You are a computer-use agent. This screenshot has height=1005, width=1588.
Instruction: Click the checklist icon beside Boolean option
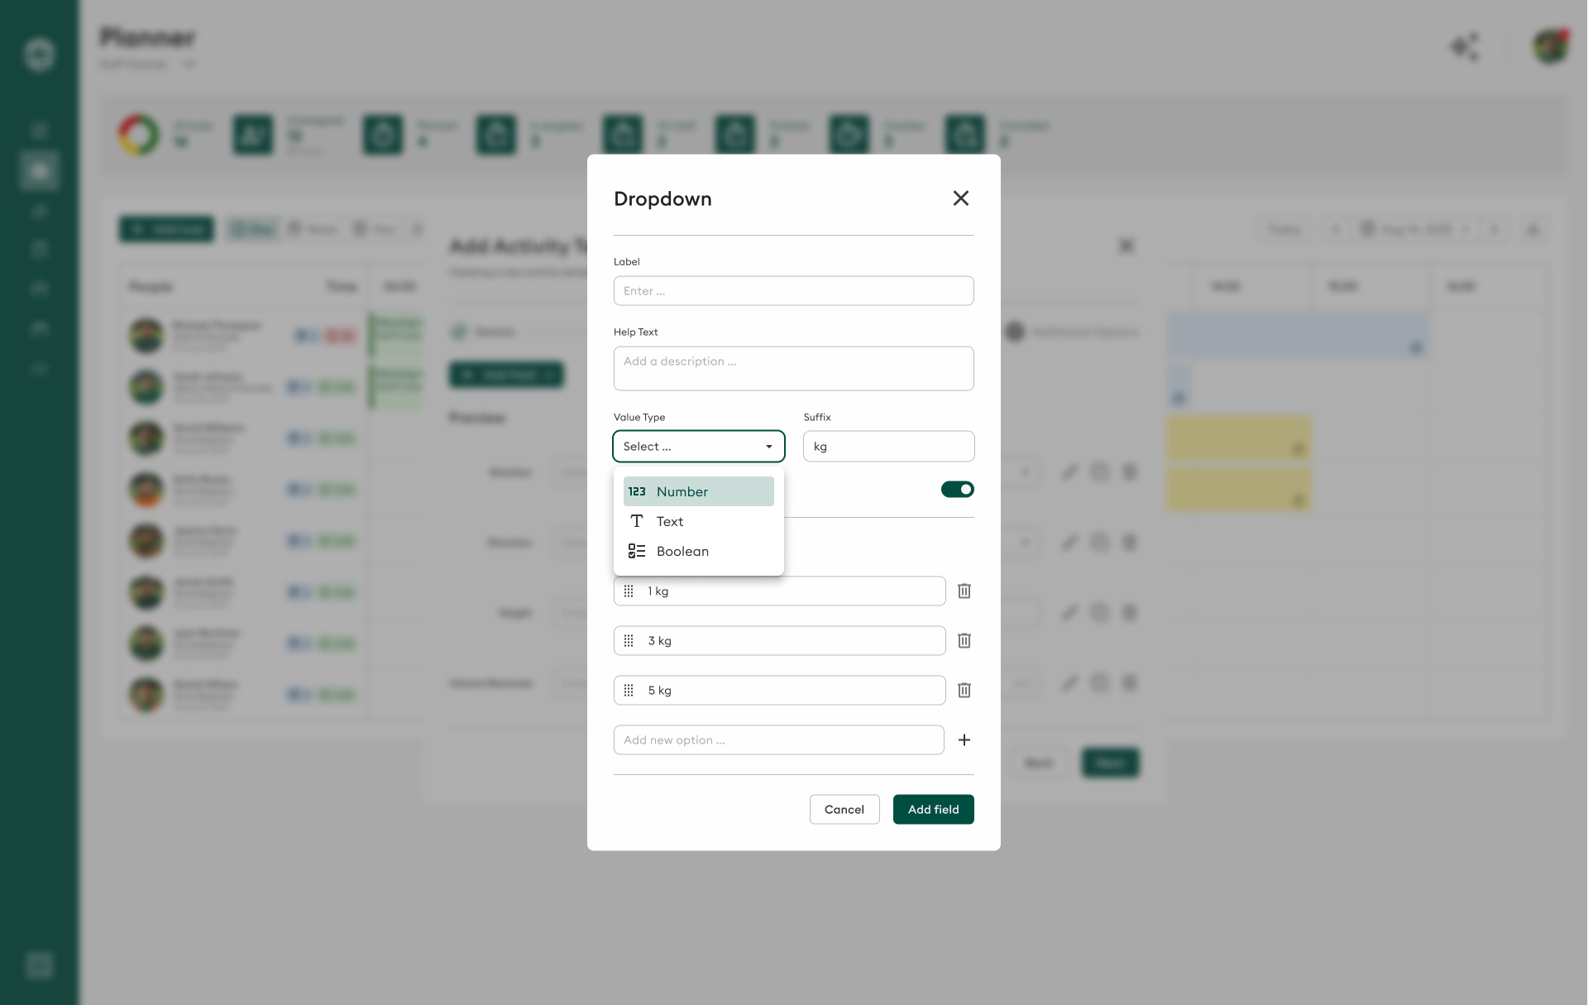(x=637, y=551)
